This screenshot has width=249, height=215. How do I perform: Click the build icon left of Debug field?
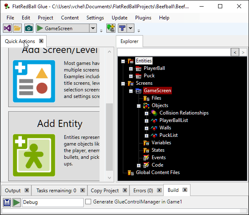[x=7, y=202]
